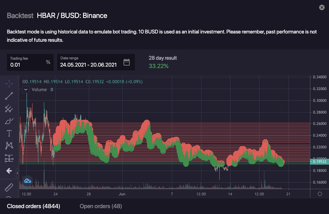This screenshot has height=214, width=329.
Task: Click the back arrow in toolbar
Action: [x=9, y=171]
